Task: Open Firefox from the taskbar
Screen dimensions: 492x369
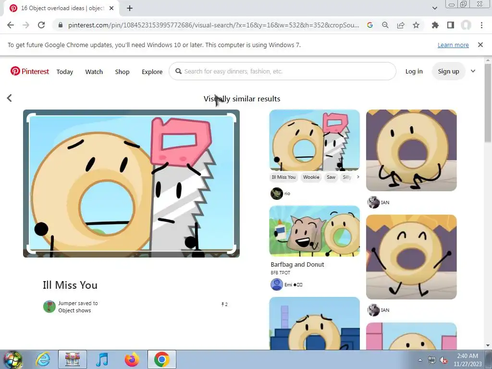Action: (x=132, y=359)
